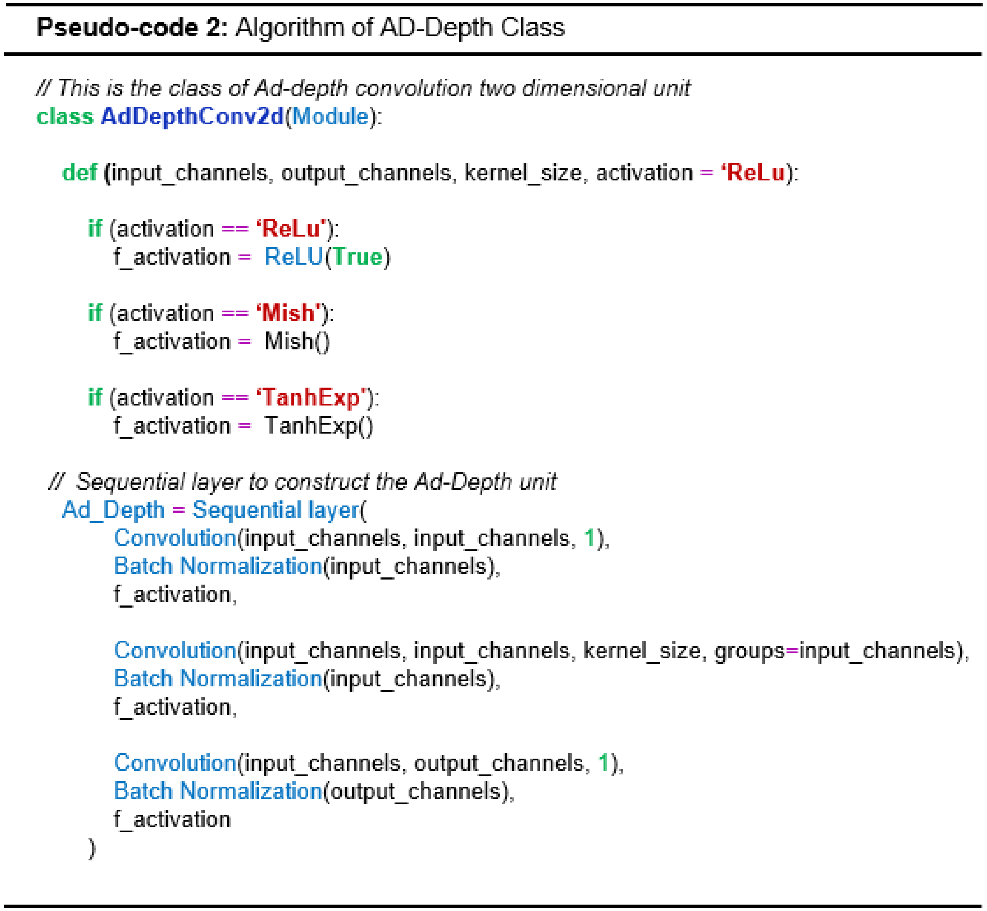
Task: Click the 'Pseudo-code 2:' bold title
Action: coord(132,28)
